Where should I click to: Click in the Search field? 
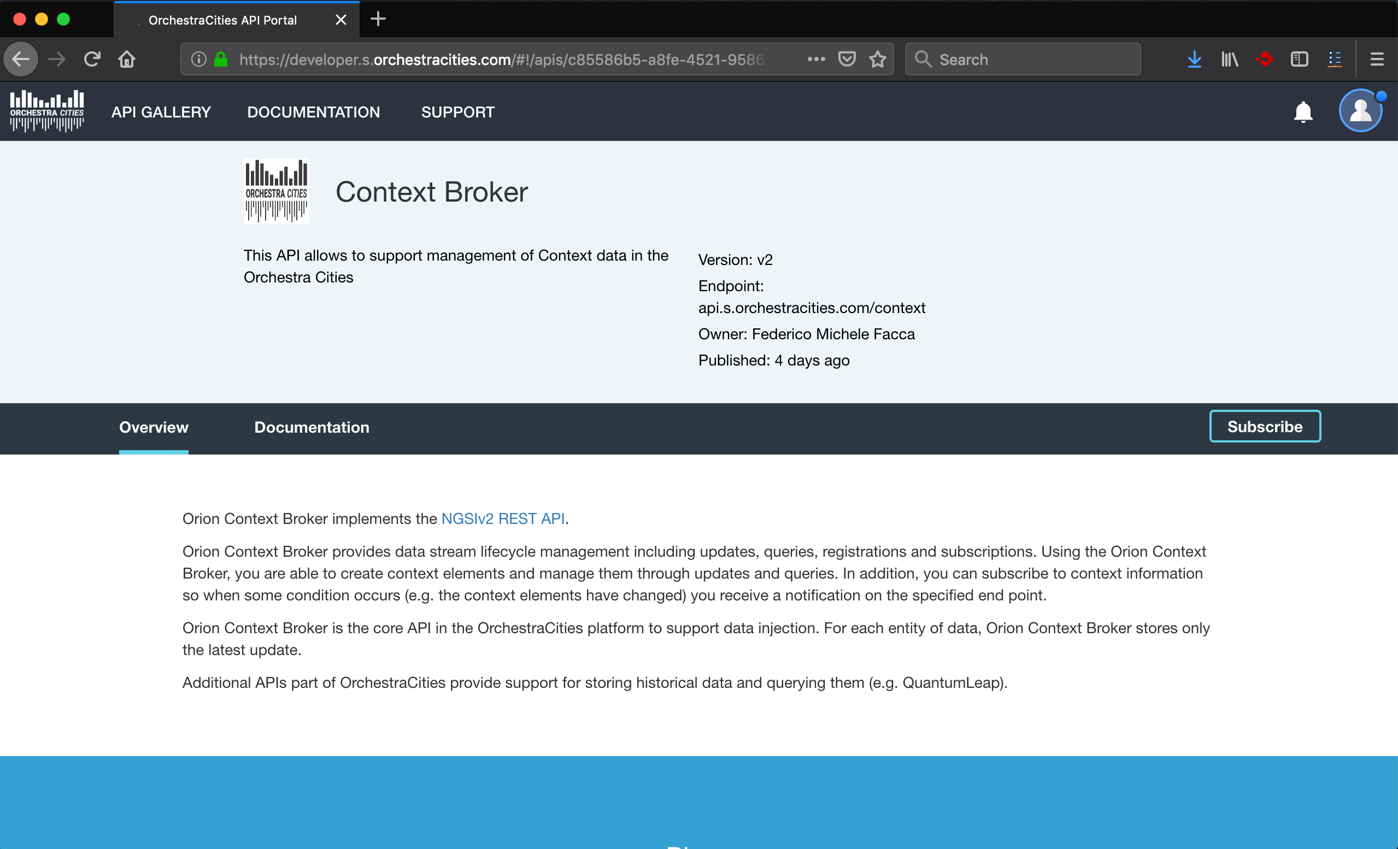[x=1021, y=59]
